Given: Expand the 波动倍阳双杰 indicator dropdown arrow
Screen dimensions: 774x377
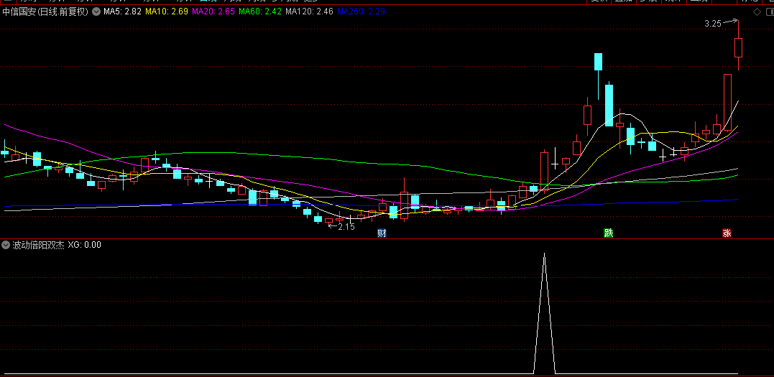Looking at the screenshot, I should (6, 244).
